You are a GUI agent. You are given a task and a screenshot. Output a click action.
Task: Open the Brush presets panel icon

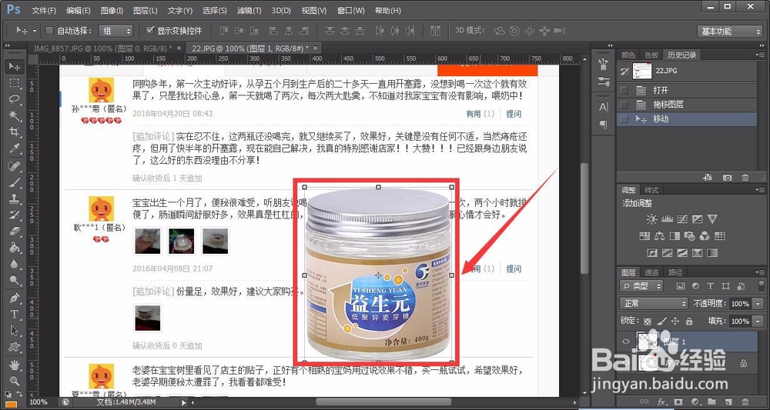[x=604, y=82]
